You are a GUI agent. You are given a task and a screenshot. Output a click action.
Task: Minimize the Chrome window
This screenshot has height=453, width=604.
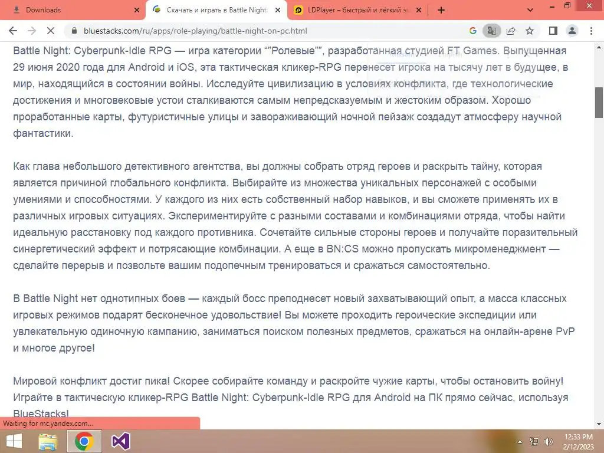point(552,6)
